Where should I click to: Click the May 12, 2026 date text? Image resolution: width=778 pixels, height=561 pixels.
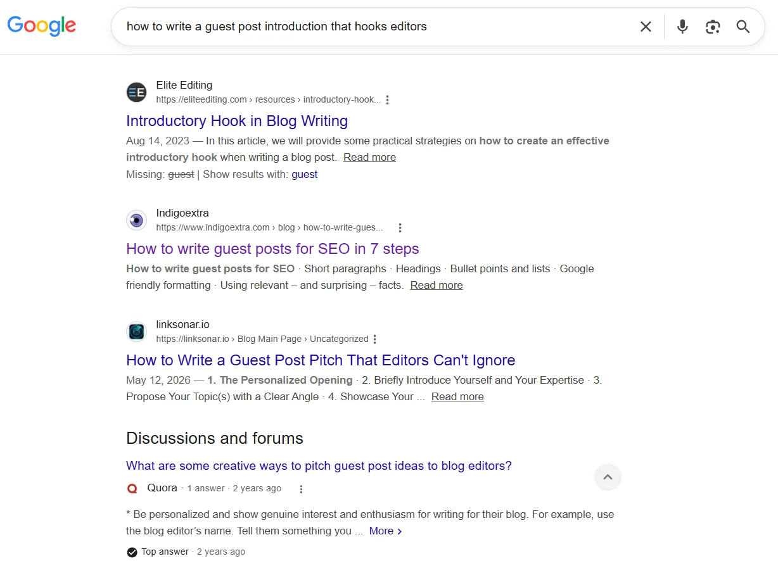158,380
